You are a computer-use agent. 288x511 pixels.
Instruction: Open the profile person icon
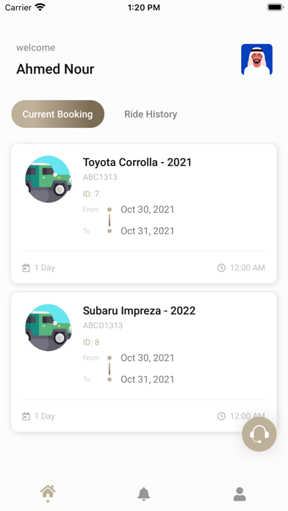pos(240,494)
